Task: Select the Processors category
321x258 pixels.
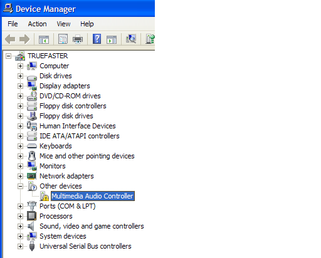Action: point(56,216)
